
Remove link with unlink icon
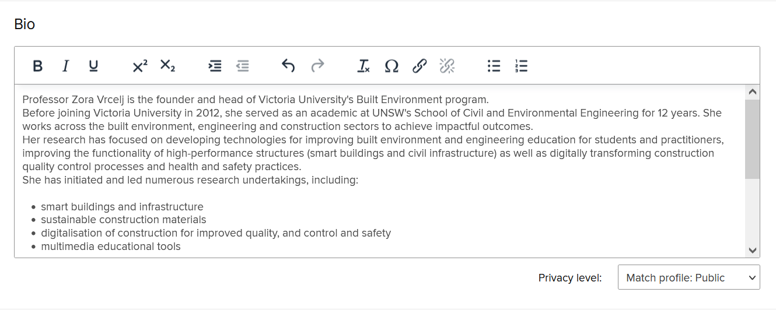point(447,66)
